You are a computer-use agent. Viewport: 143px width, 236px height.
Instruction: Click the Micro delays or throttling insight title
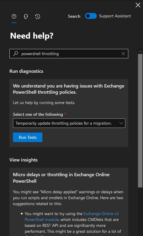click(x=61, y=178)
